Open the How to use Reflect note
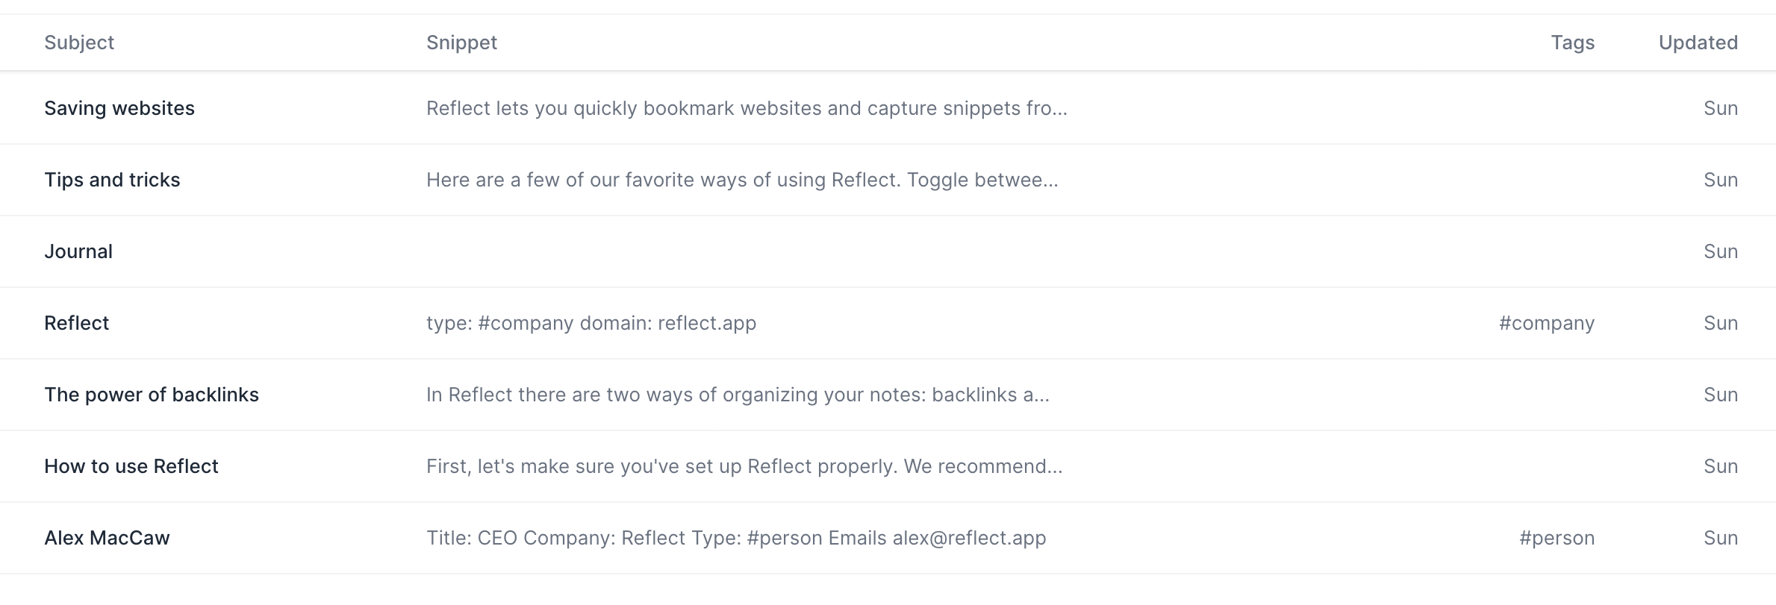 coord(131,466)
